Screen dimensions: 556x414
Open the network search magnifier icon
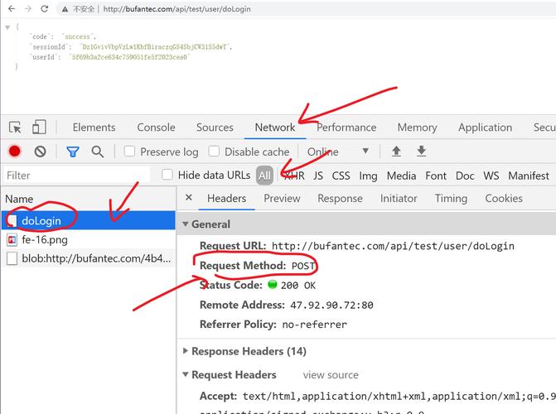(x=98, y=152)
